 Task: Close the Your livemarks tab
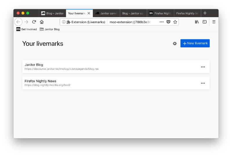[x=89, y=13]
